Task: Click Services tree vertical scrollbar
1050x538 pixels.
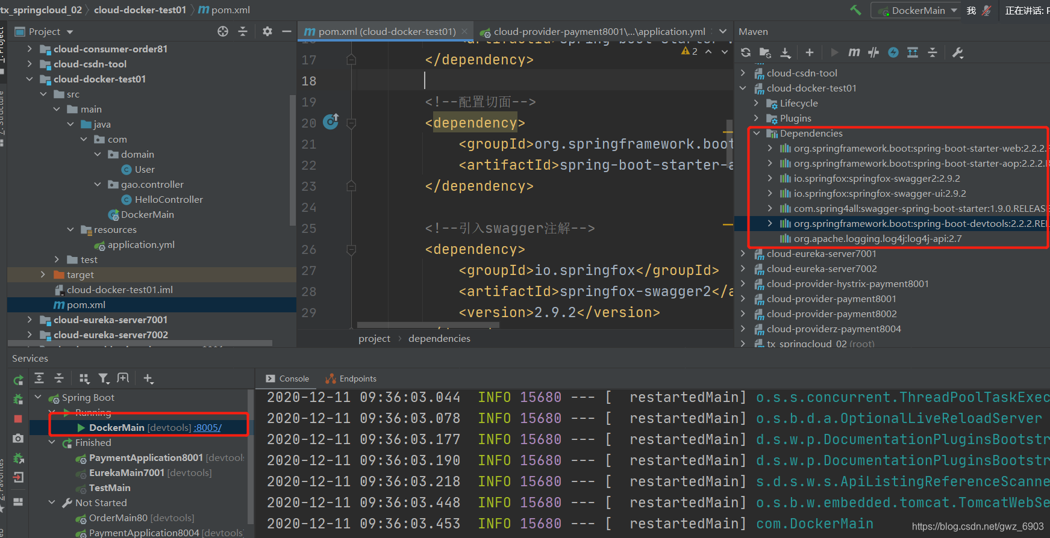Action: 250,457
